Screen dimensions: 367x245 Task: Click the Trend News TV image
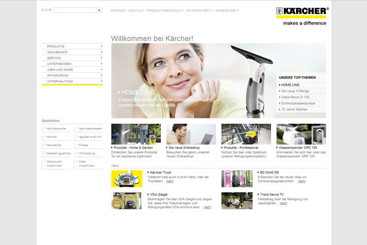tap(237, 201)
